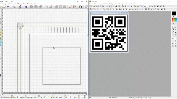Click PhotoFiltre save icon

tap(97, 6)
